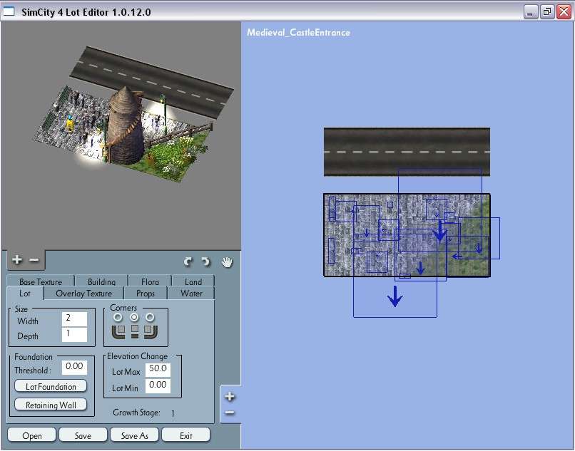Click the application icon in title bar
The image size is (575, 451).
point(9,11)
